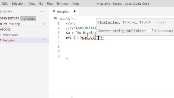Open the View menu

click(x=32, y=4)
